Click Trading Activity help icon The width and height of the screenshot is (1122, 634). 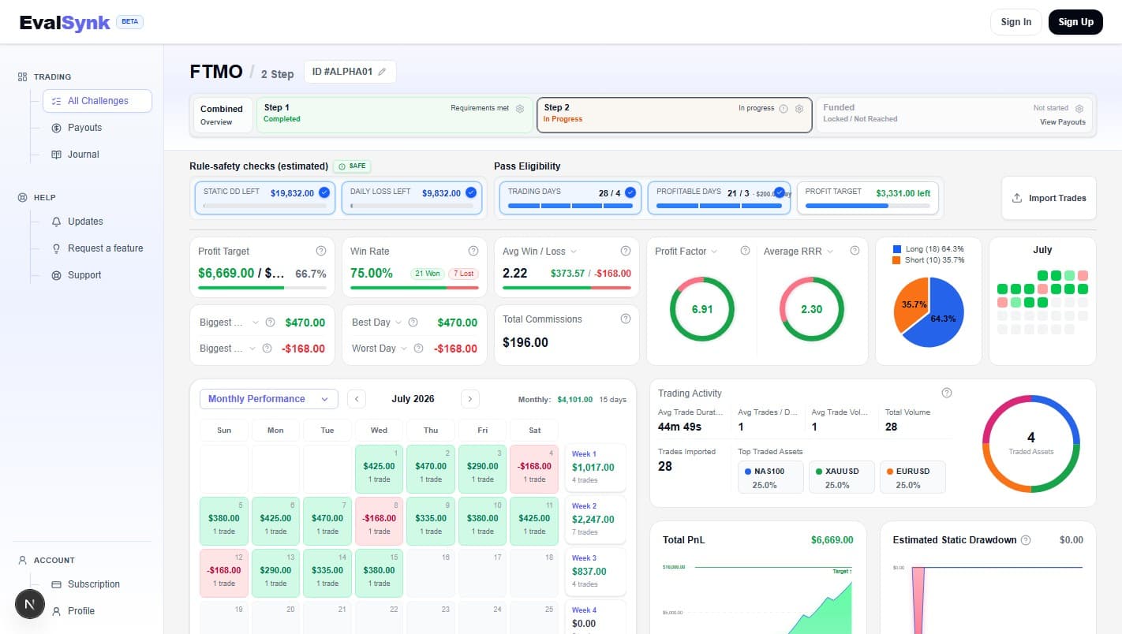pos(947,393)
